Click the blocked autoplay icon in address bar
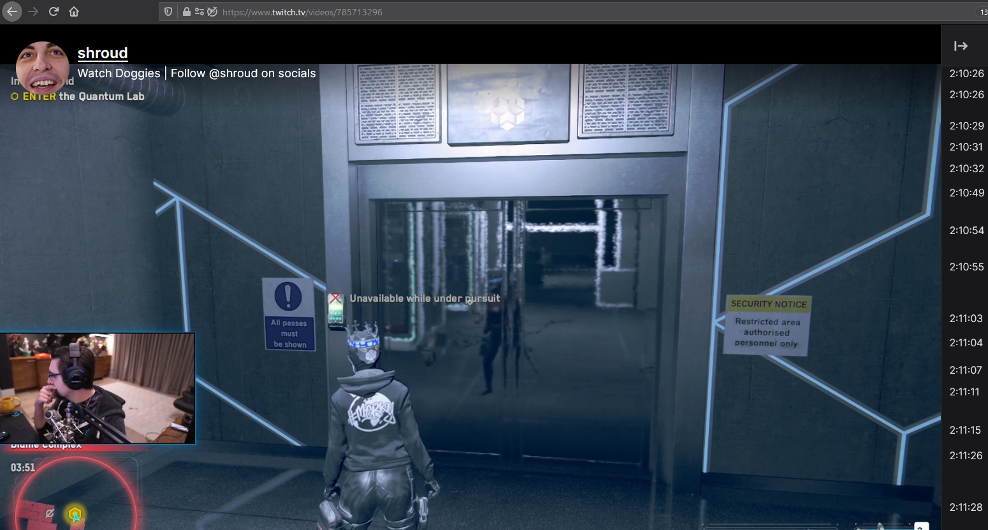Screen dimensions: 988x530 pos(212,11)
